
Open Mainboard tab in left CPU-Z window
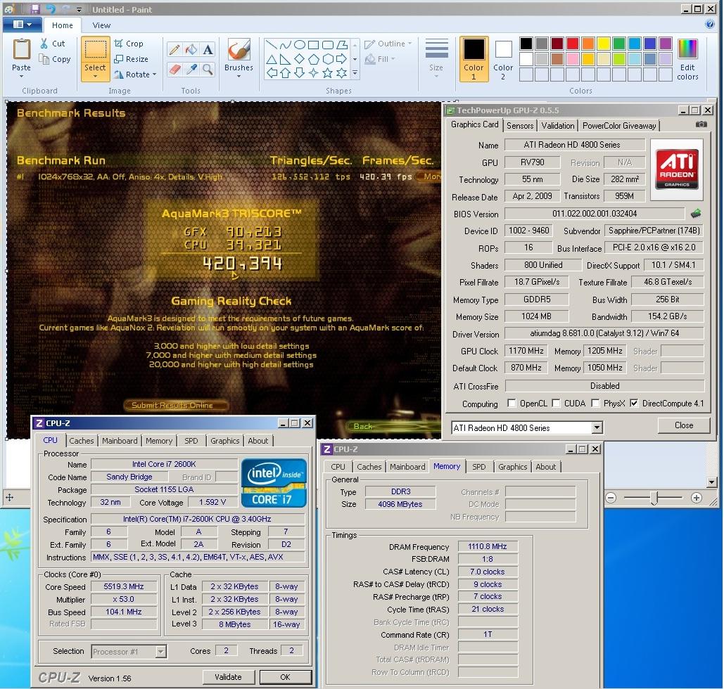tap(120, 441)
